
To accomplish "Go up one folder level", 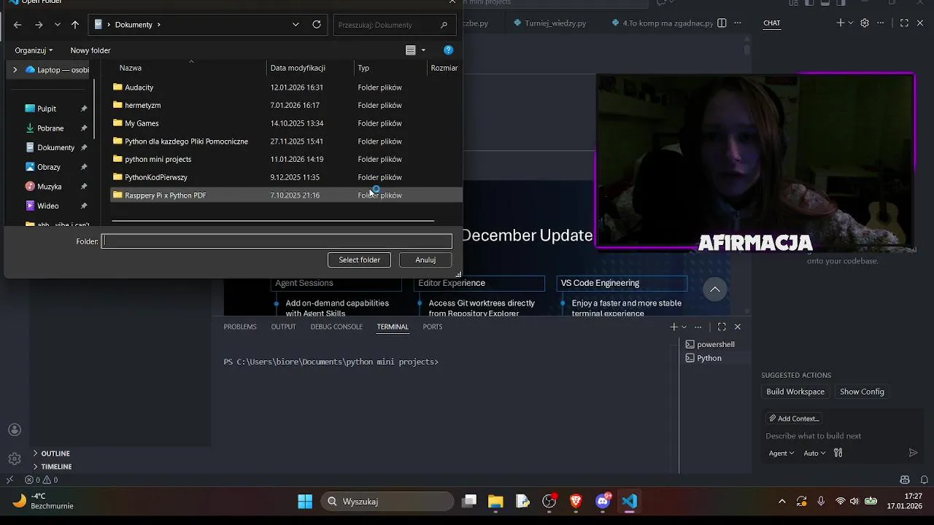I will tap(74, 25).
